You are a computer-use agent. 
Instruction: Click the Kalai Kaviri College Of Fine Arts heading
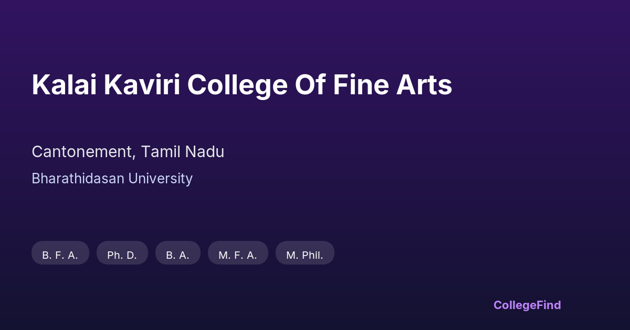click(241, 85)
